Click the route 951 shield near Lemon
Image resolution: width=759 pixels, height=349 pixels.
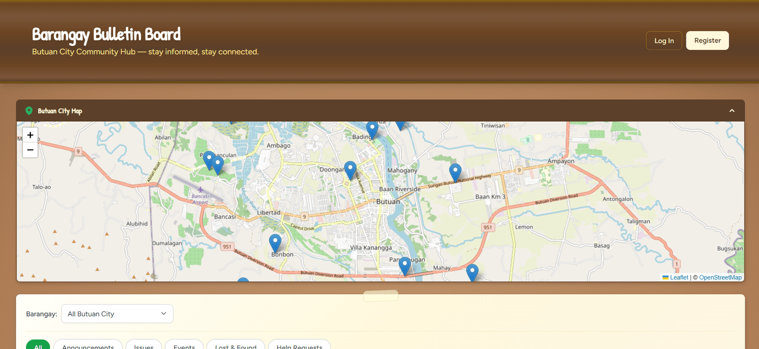[x=488, y=227]
